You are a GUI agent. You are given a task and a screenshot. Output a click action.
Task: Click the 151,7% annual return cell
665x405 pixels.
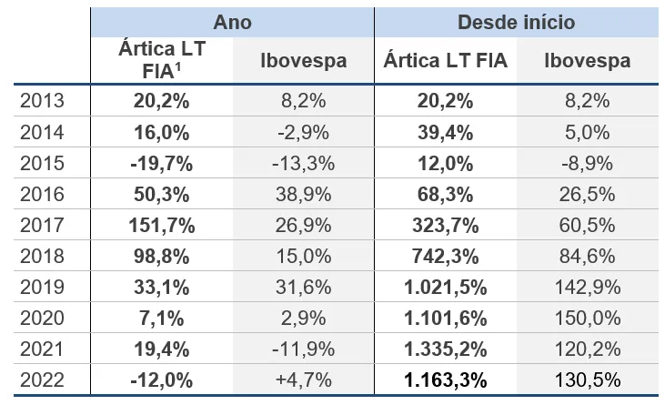pos(162,226)
